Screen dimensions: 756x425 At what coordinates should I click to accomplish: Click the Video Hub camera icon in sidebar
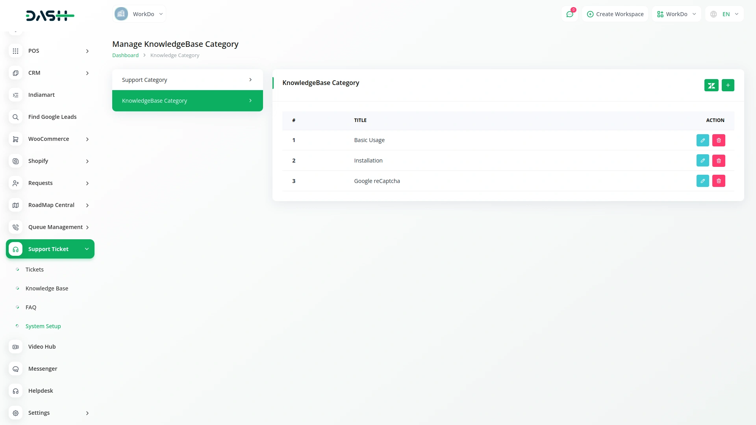pyautogui.click(x=15, y=347)
